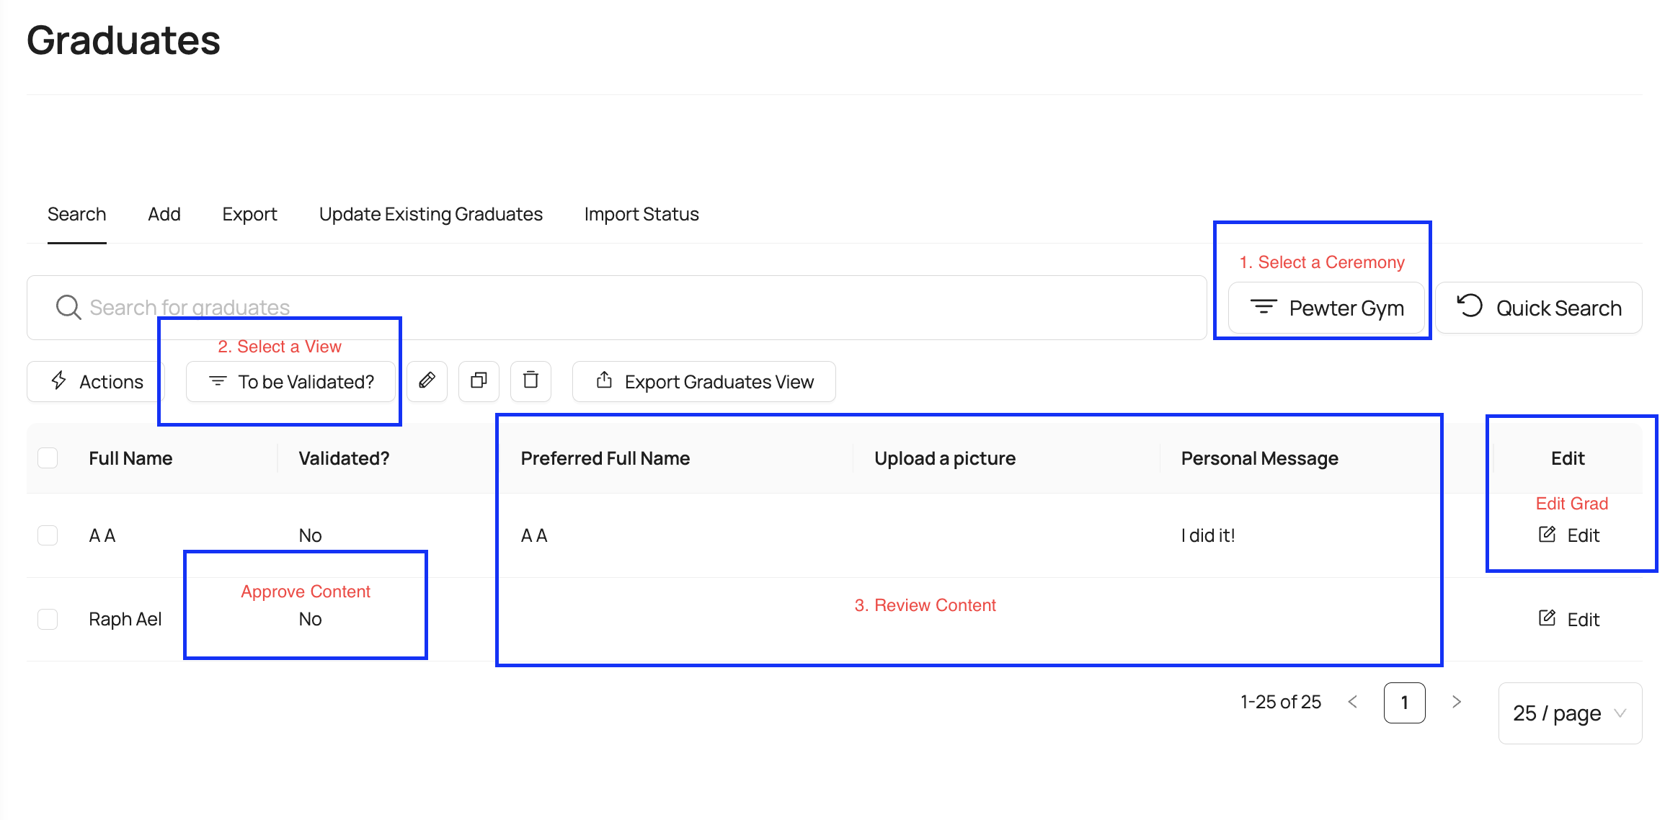The image size is (1665, 820).
Task: Click the Quick Search button
Action: 1538,308
